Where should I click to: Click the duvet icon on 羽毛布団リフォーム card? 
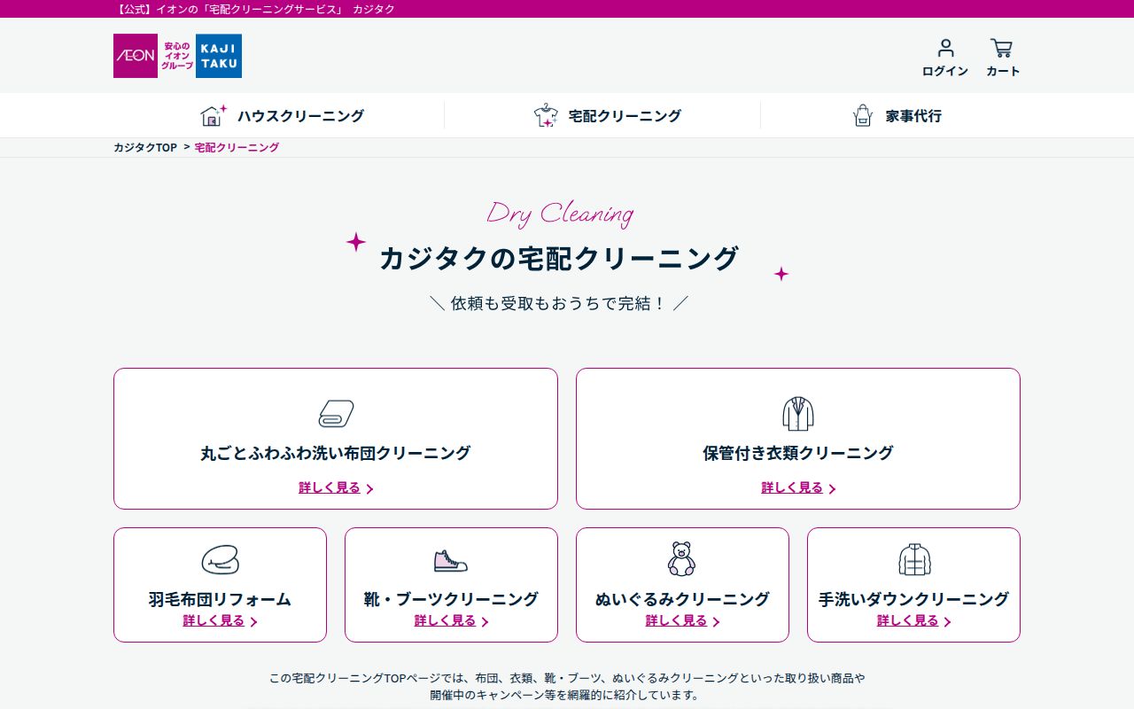[220, 560]
